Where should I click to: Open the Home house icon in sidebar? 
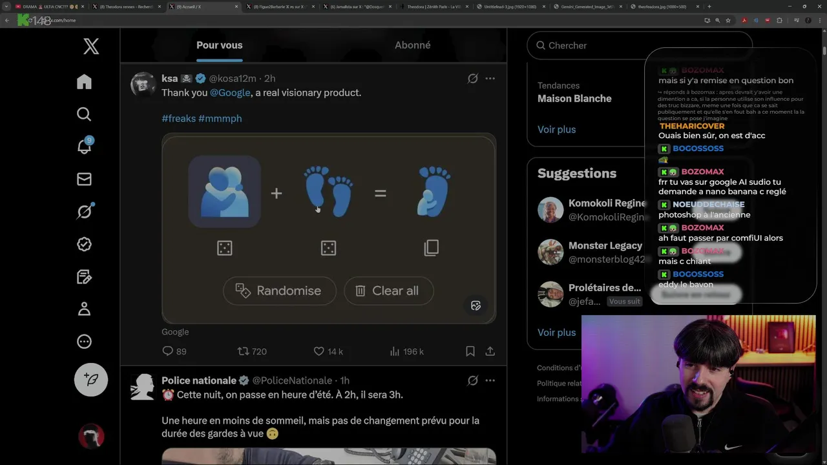coord(84,81)
